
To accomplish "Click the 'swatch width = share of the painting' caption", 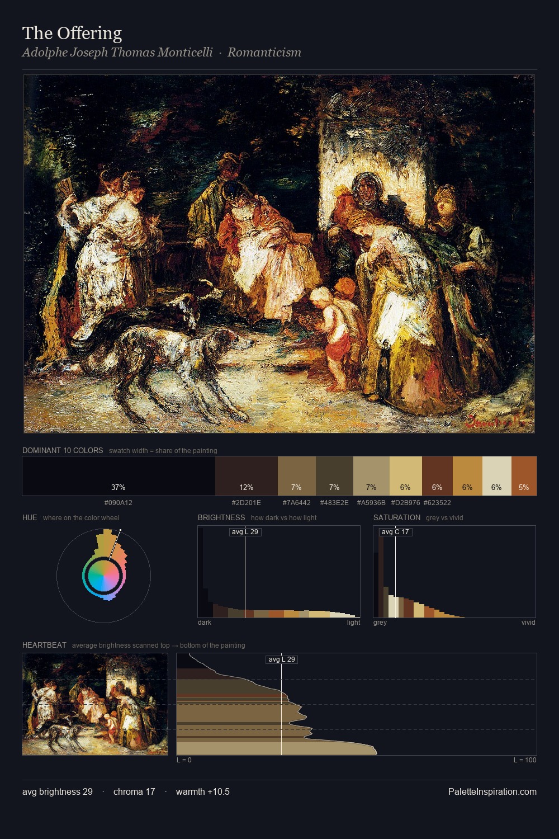I will (163, 451).
